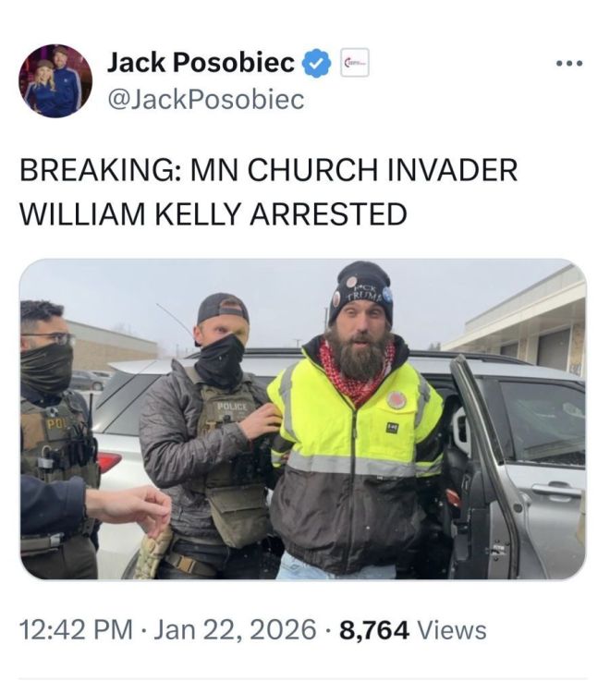
Task: Click the Jack Posobiec display name
Action: tap(201, 62)
